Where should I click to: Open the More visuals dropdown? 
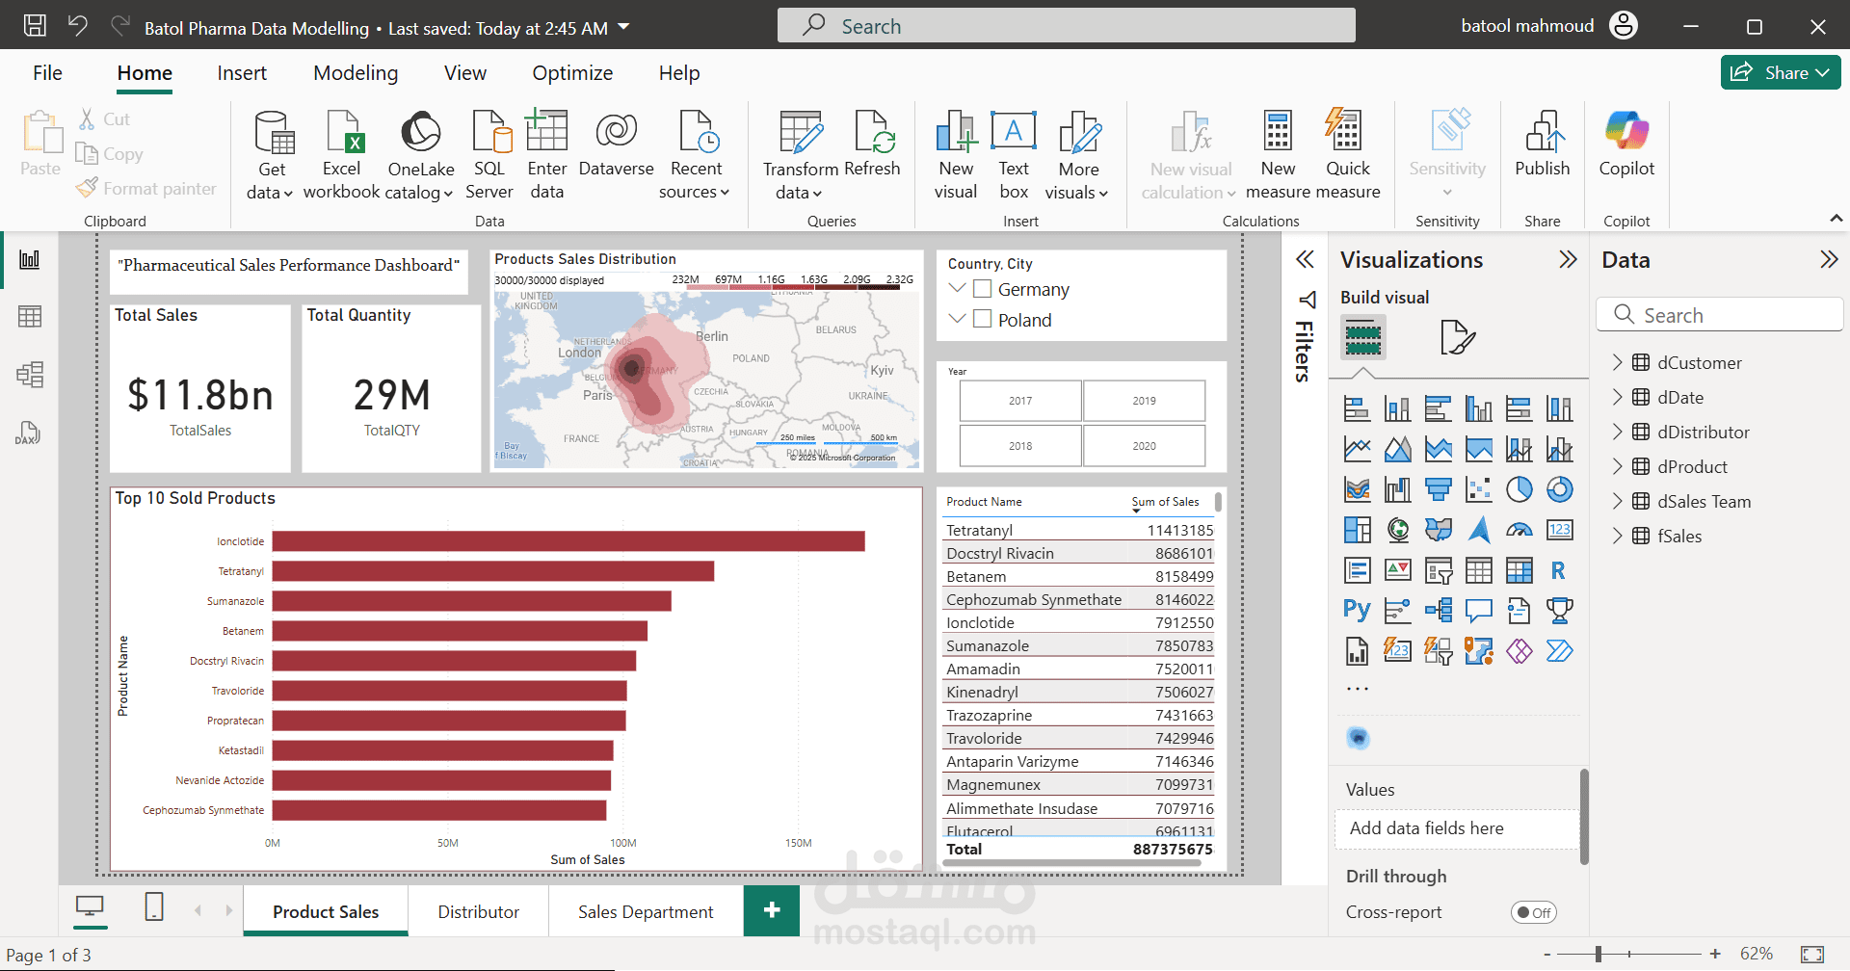tap(1077, 154)
